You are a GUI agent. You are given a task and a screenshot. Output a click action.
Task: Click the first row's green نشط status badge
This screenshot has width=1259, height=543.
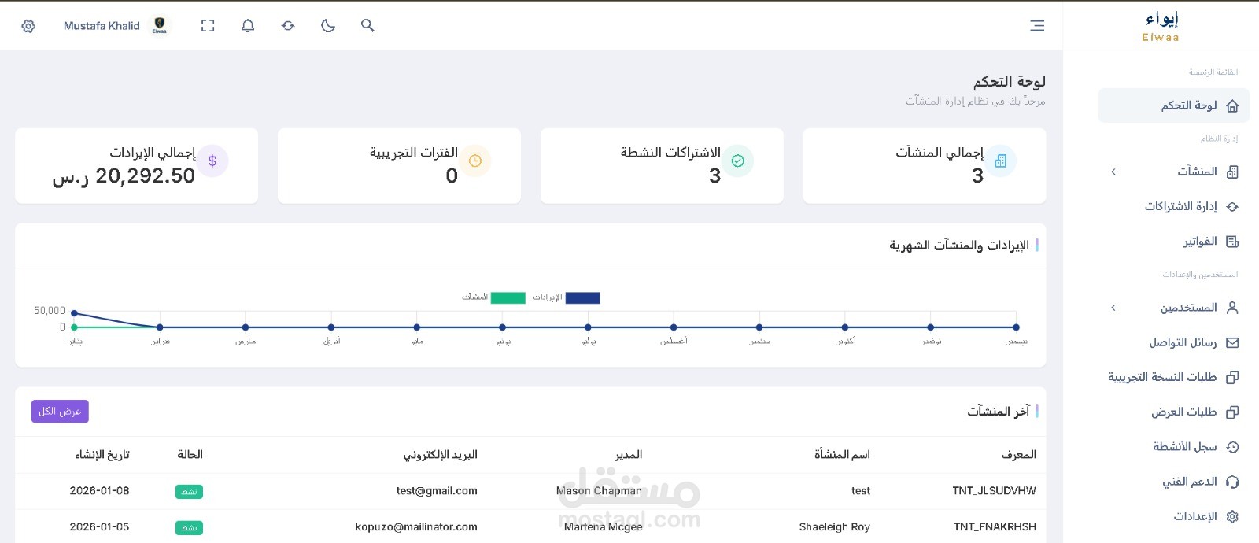coord(189,492)
